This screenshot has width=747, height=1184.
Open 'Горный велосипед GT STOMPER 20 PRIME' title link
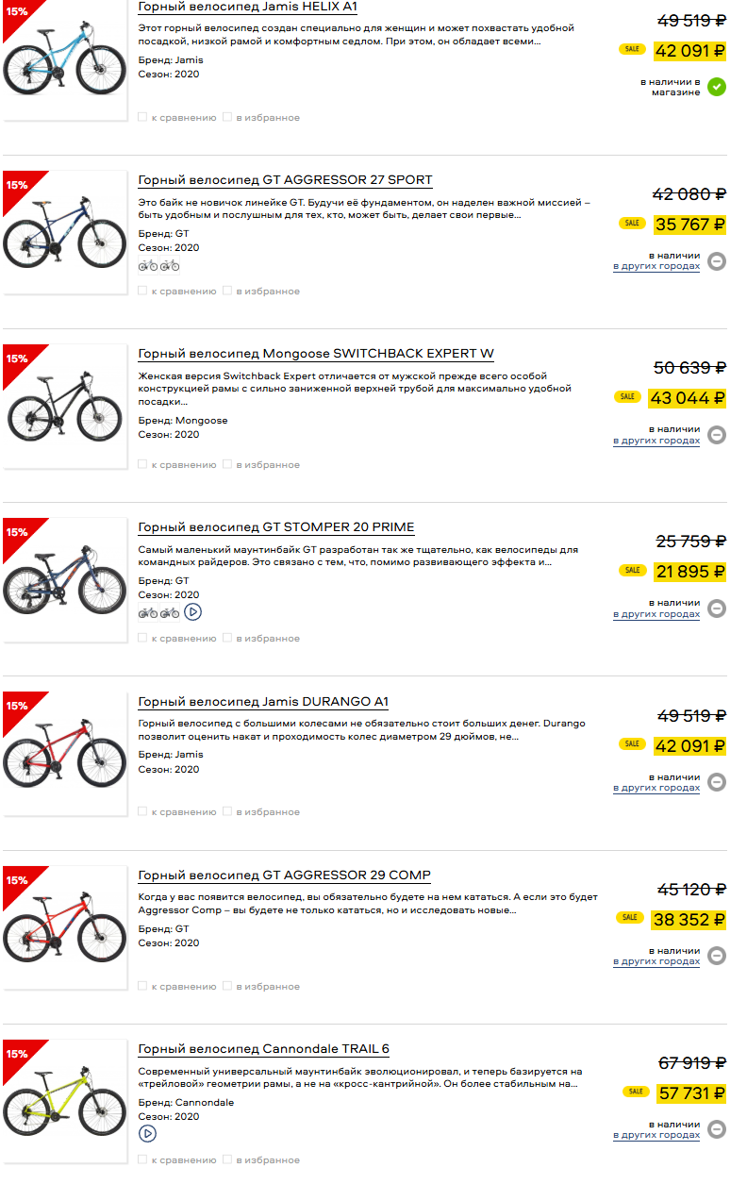click(x=276, y=527)
